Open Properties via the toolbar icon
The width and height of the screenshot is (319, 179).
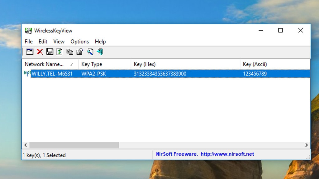[x=80, y=52]
